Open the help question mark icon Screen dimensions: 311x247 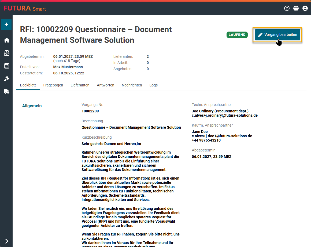[x=287, y=8]
